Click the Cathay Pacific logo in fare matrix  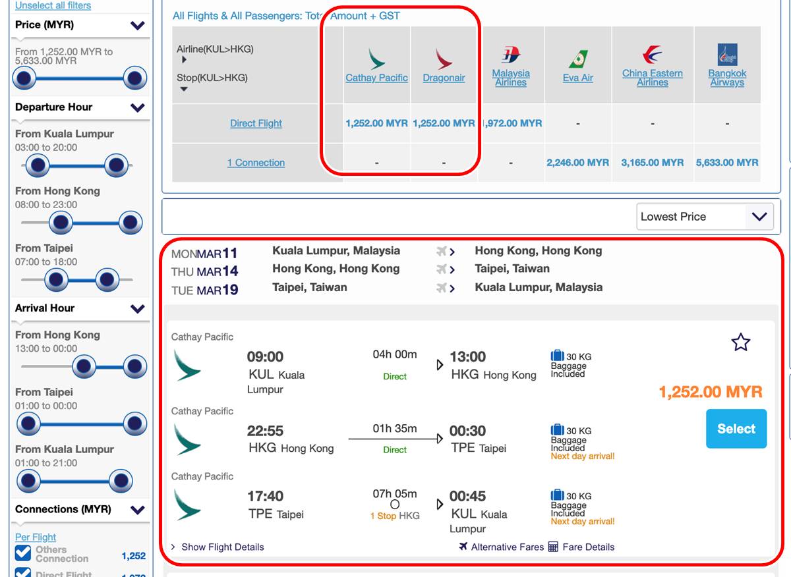tap(376, 59)
